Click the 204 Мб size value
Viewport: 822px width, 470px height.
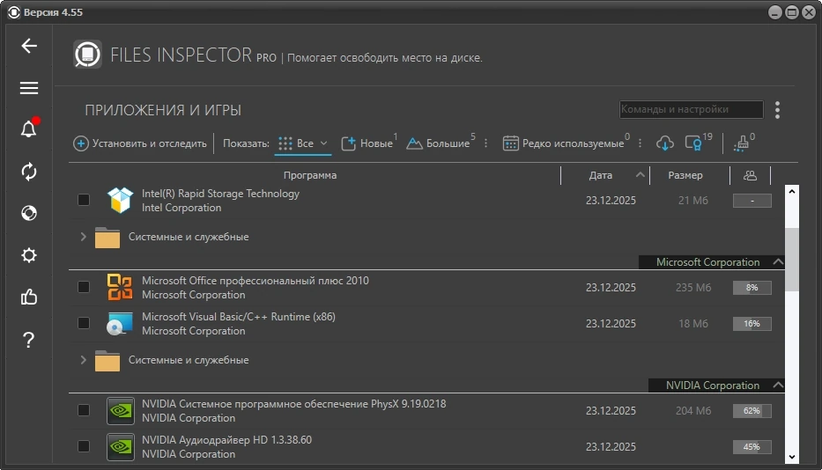pos(693,411)
